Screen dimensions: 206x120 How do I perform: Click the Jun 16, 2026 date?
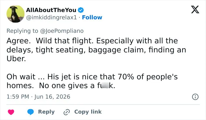52,97
